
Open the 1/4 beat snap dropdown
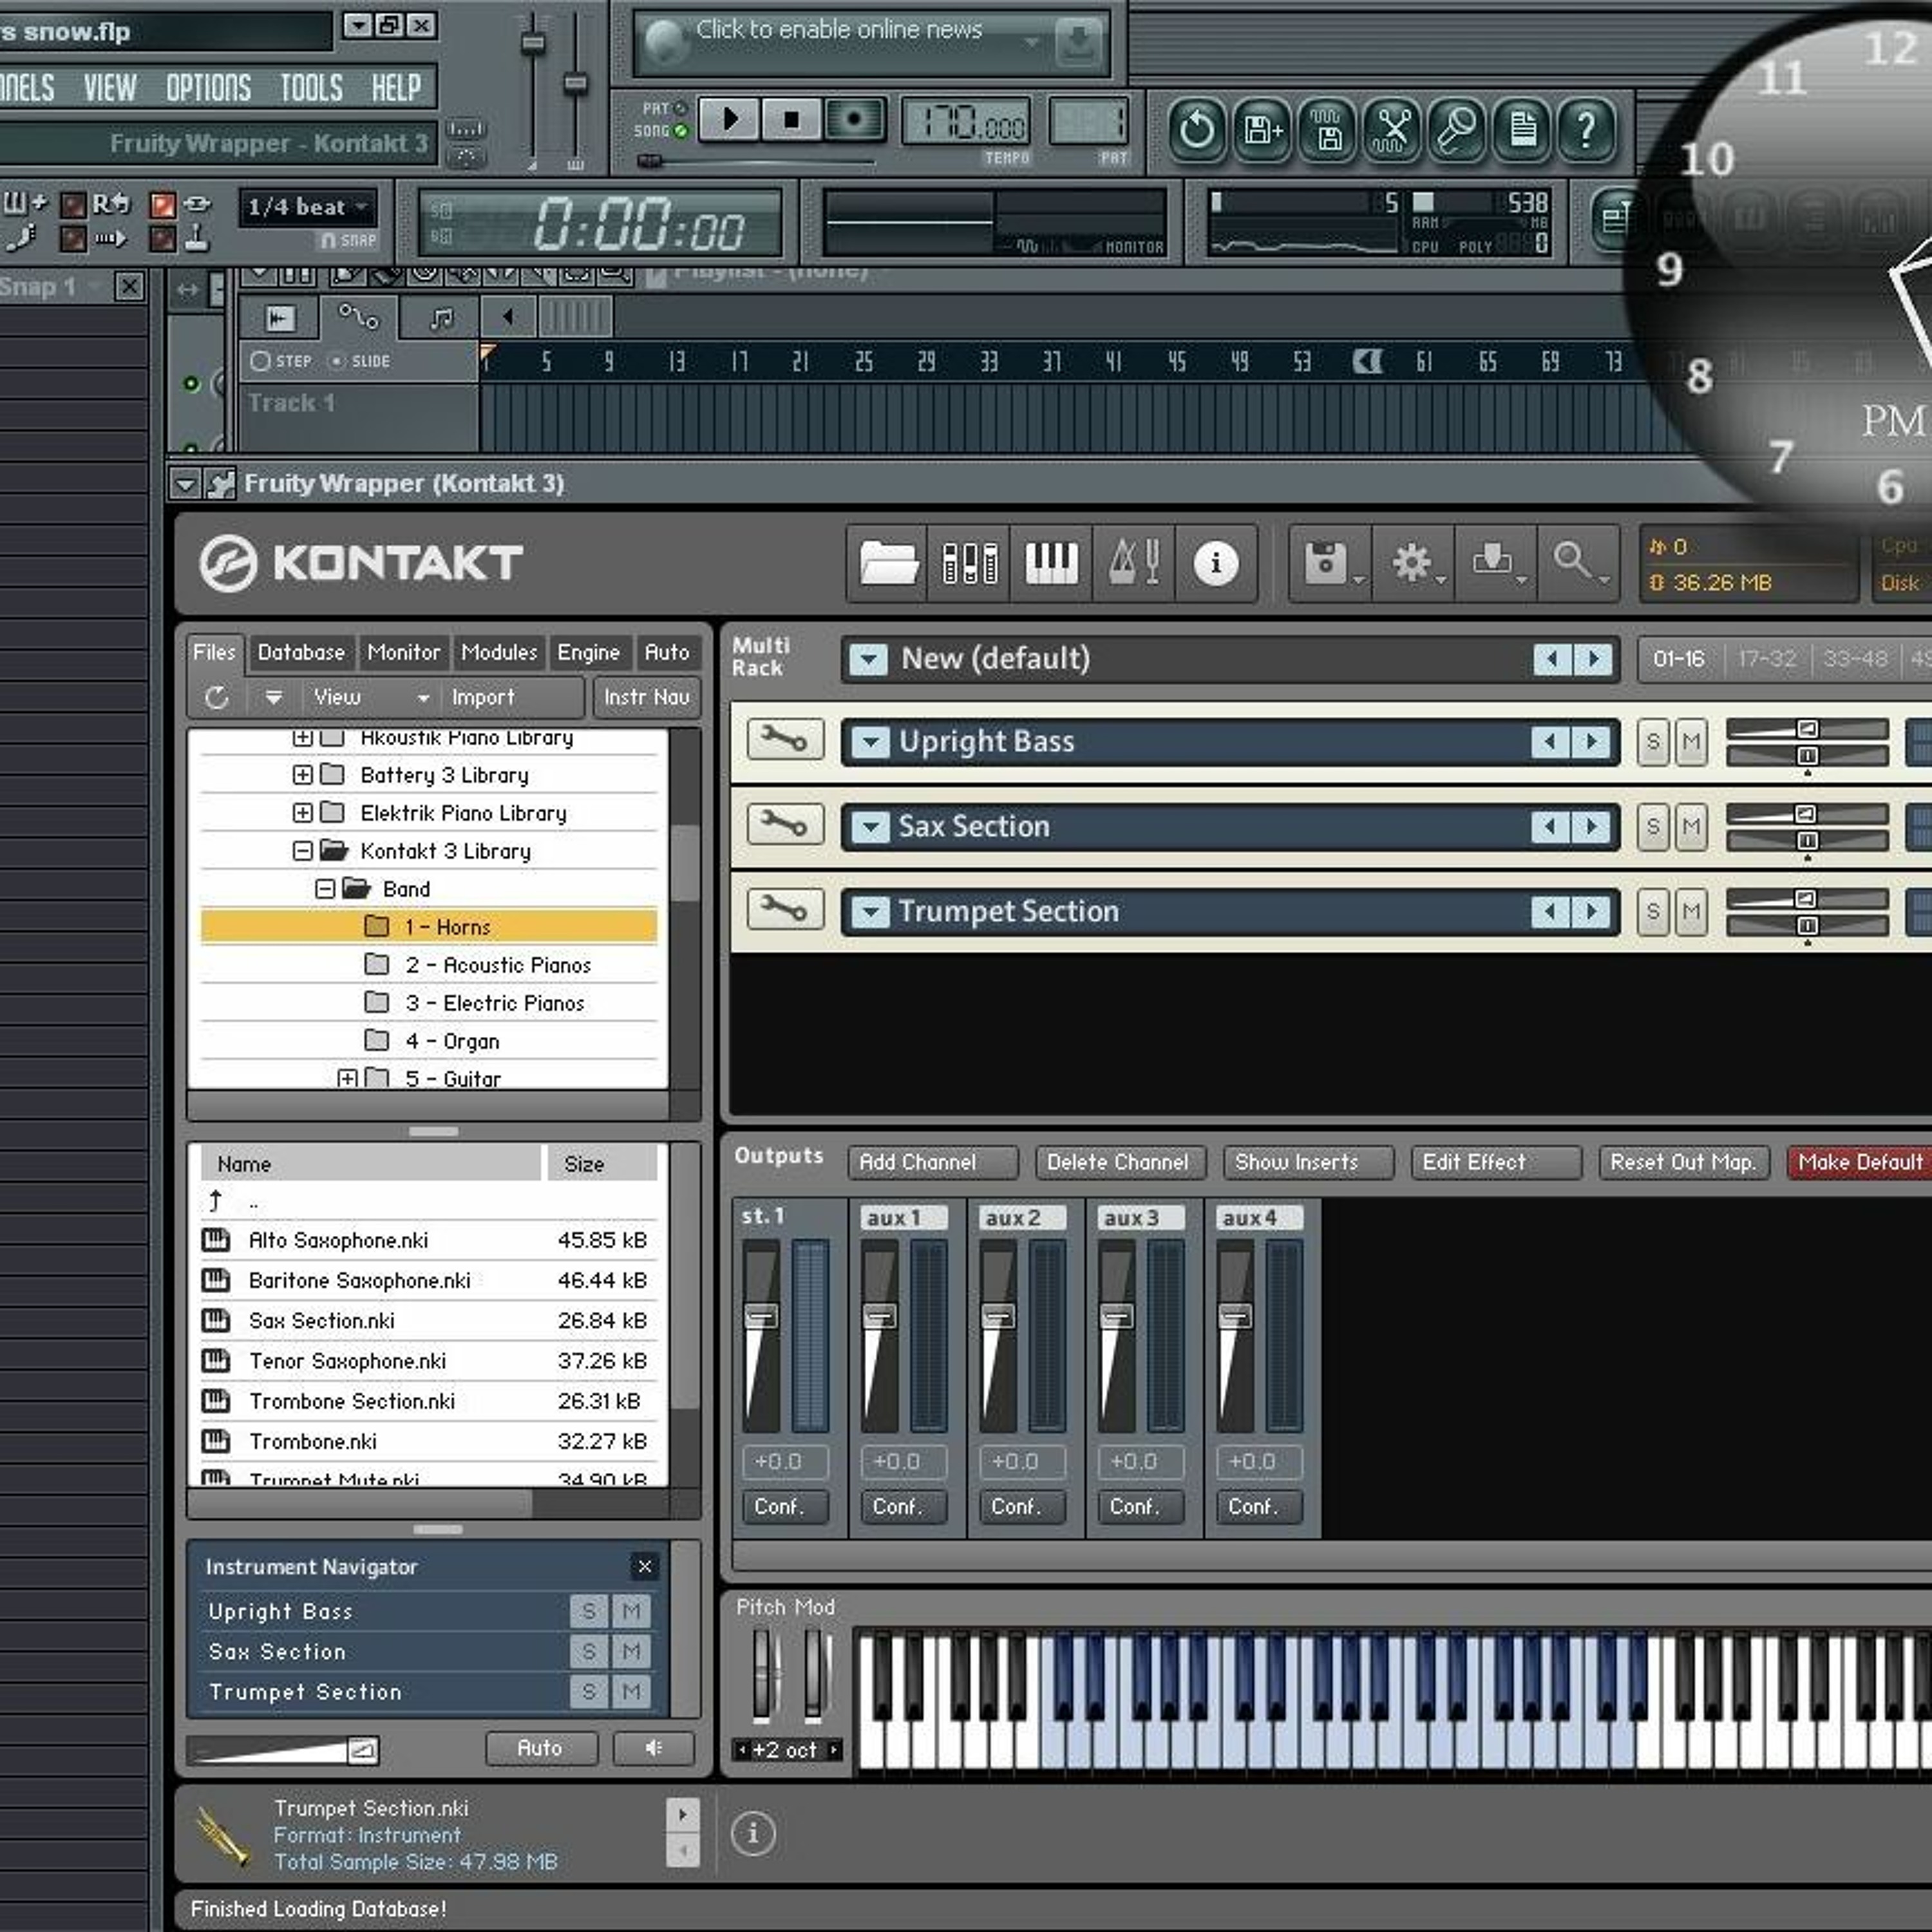pyautogui.click(x=308, y=207)
